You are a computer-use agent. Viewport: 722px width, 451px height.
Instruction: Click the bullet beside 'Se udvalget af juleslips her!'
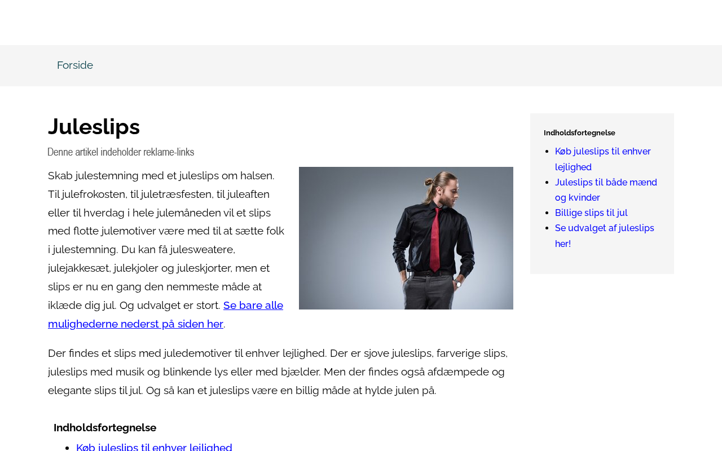click(547, 228)
